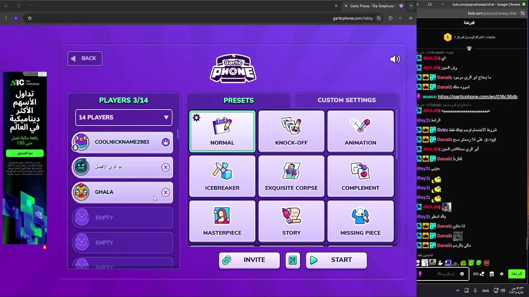Close the ad banner on left

coord(45,74)
